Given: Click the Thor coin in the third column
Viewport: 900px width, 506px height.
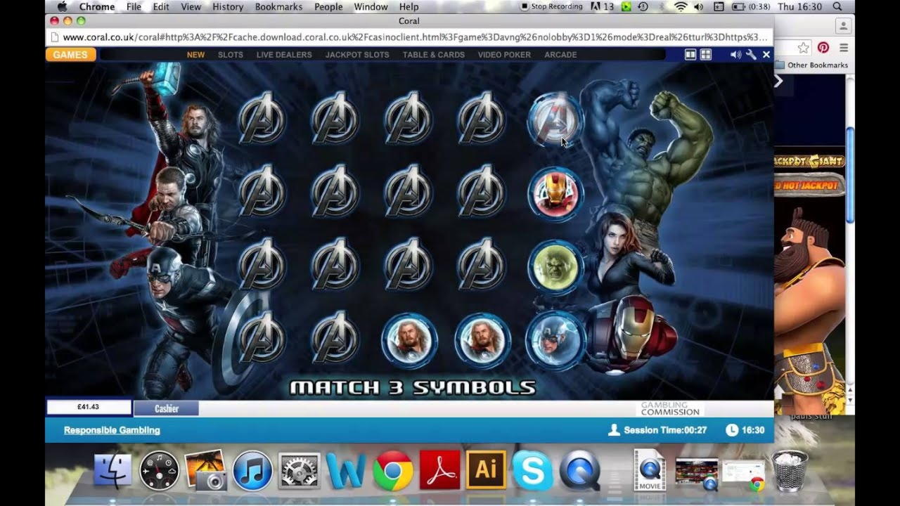Looking at the screenshot, I should pyautogui.click(x=409, y=340).
